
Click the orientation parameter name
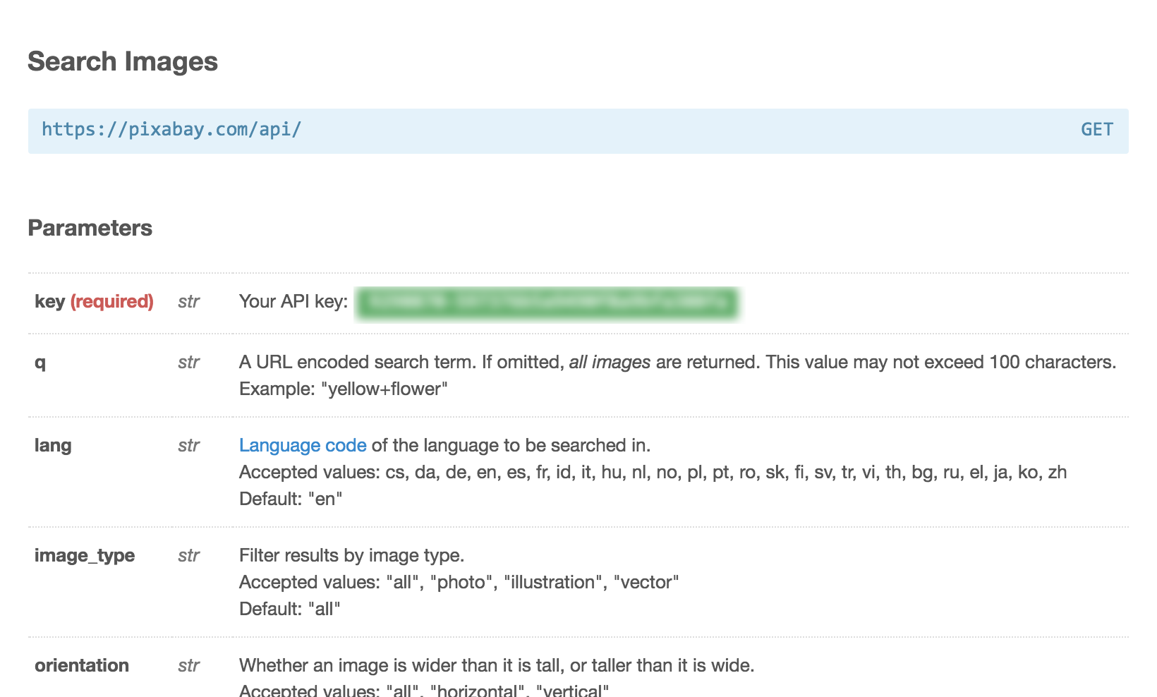tap(82, 665)
